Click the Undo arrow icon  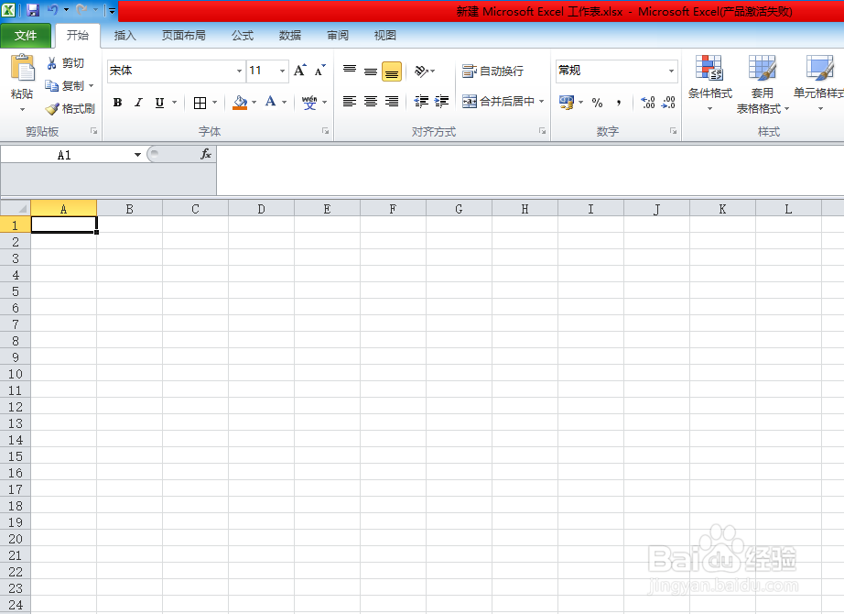pyautogui.click(x=53, y=10)
